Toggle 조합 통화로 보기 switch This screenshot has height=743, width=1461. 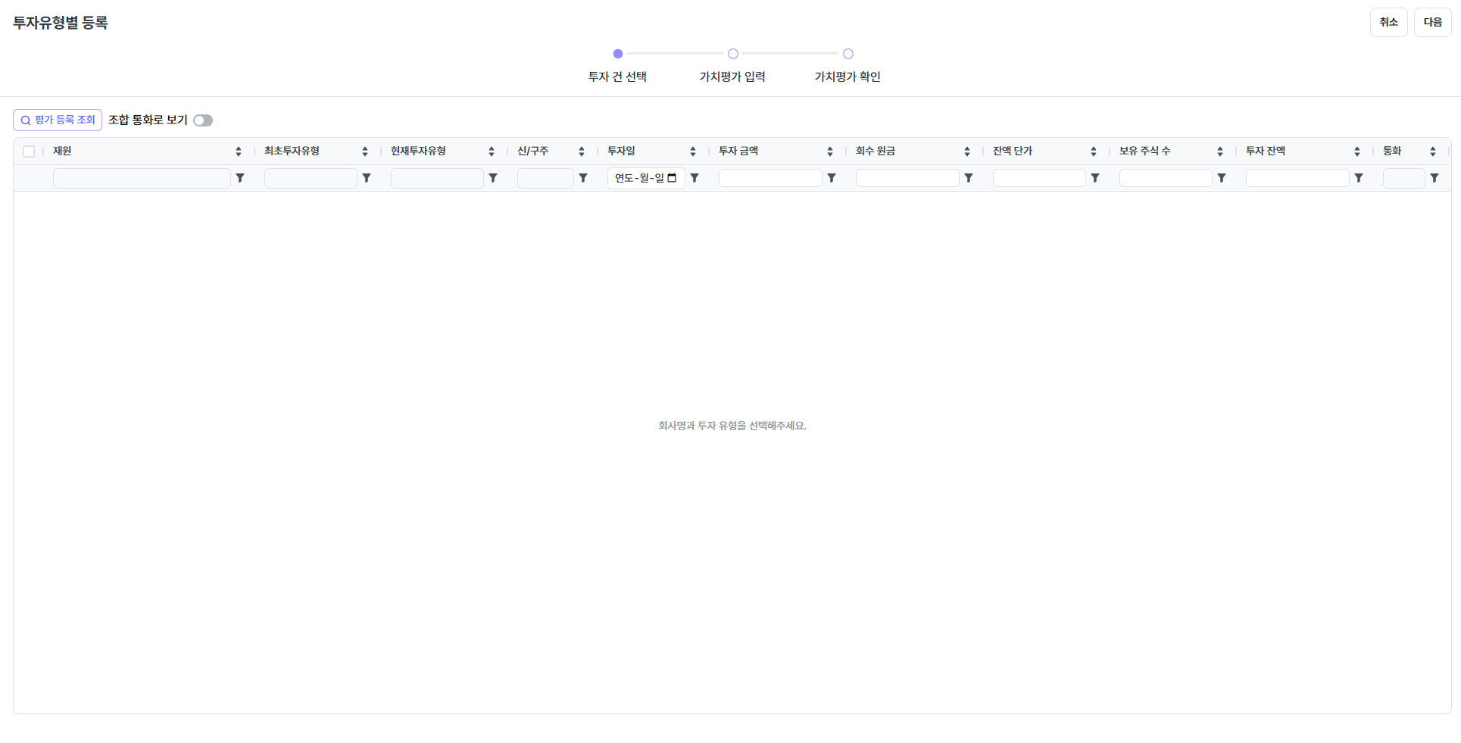coord(203,120)
